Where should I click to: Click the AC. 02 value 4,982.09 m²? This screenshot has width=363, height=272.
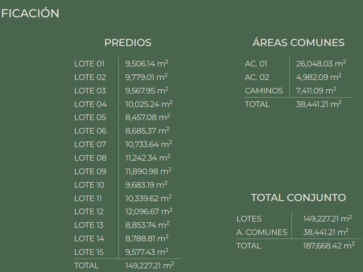point(318,77)
